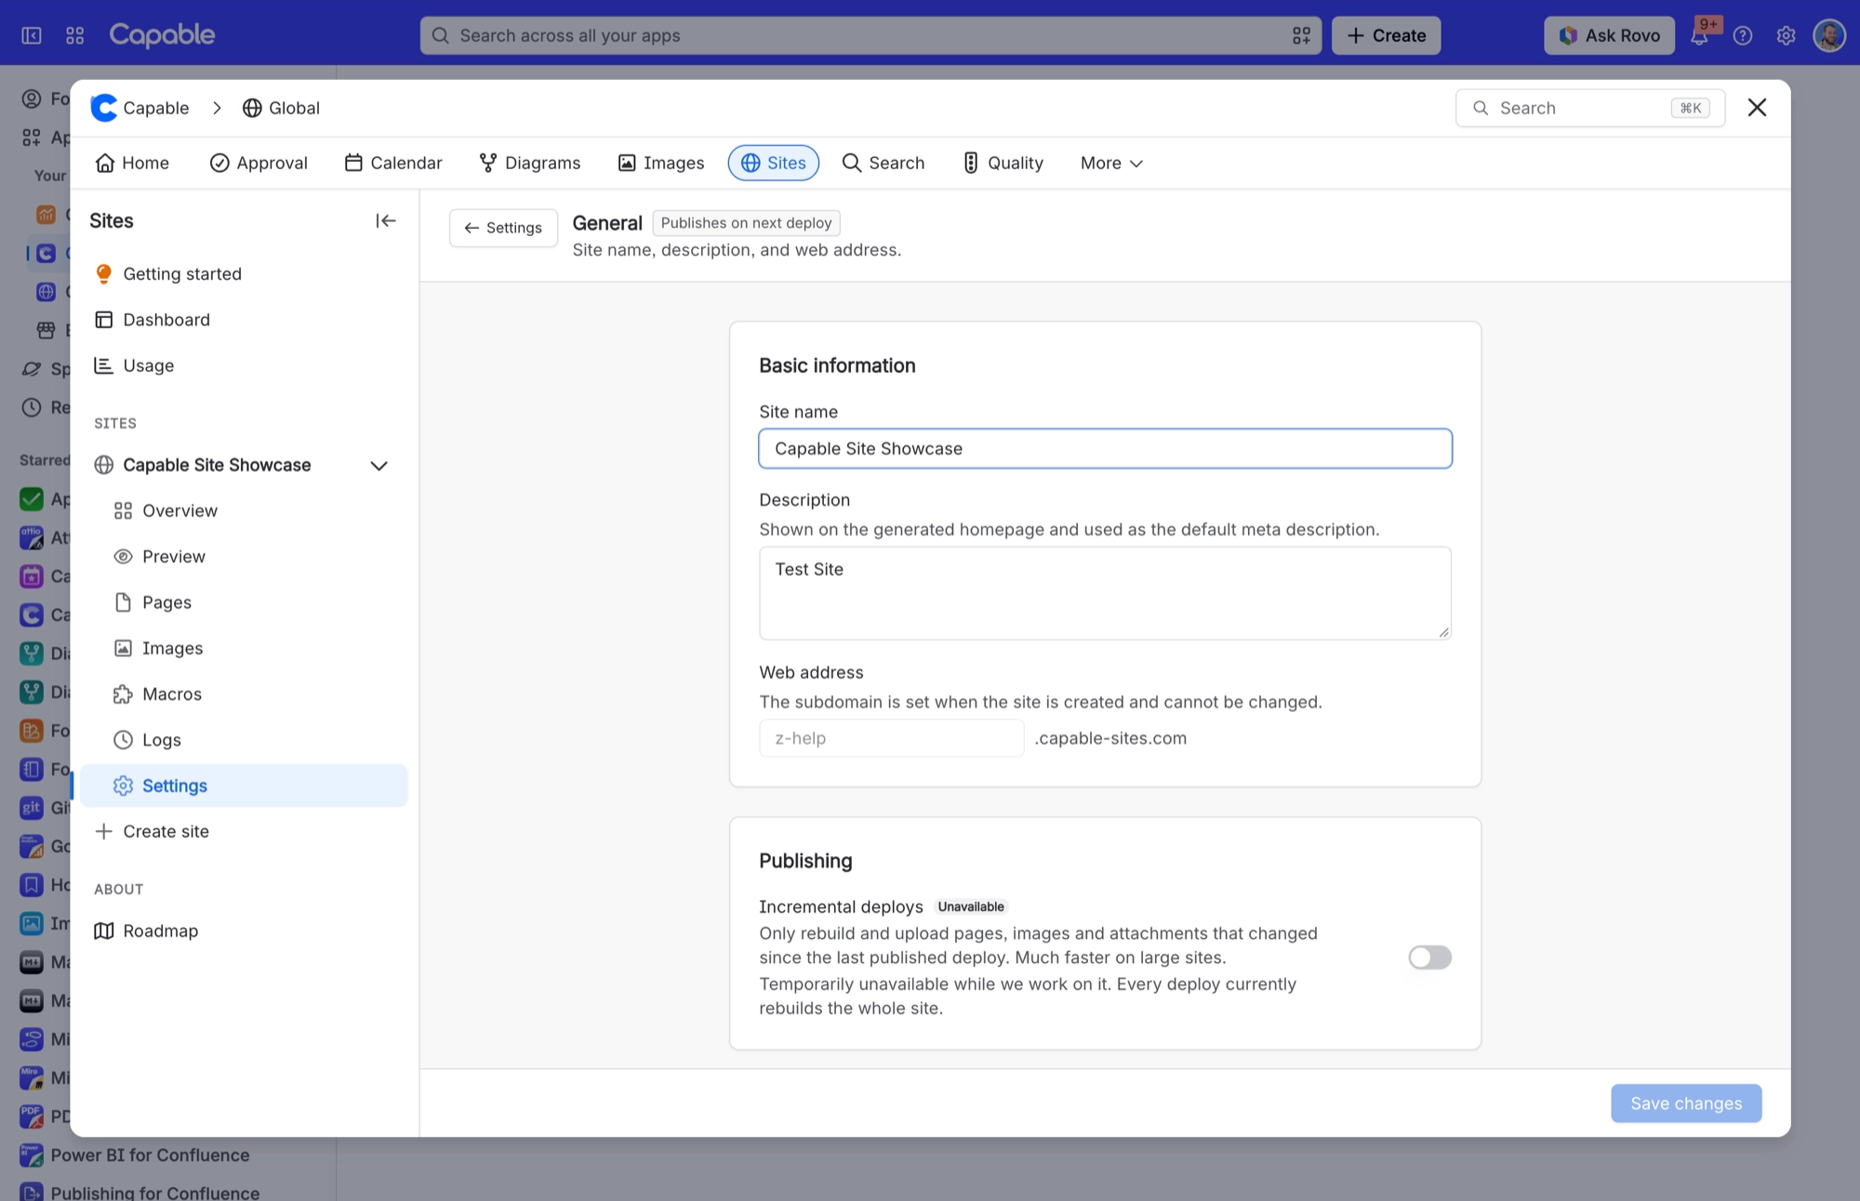
Task: Switch to the Quality tab
Action: click(1003, 163)
